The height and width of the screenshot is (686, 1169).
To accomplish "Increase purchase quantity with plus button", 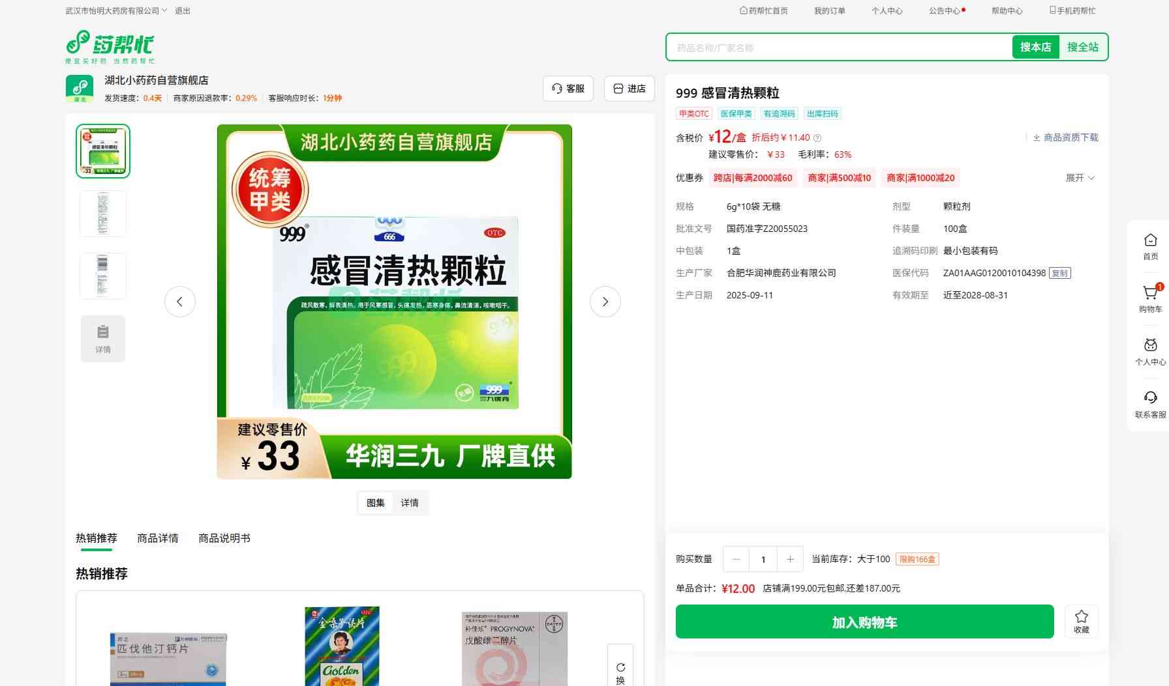I will coord(790,559).
